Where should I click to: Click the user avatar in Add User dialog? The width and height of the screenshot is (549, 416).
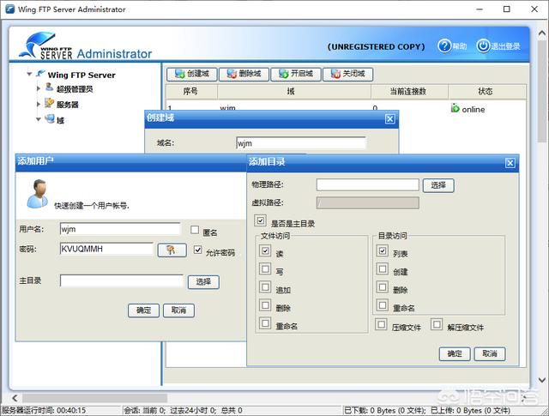pyautogui.click(x=38, y=194)
